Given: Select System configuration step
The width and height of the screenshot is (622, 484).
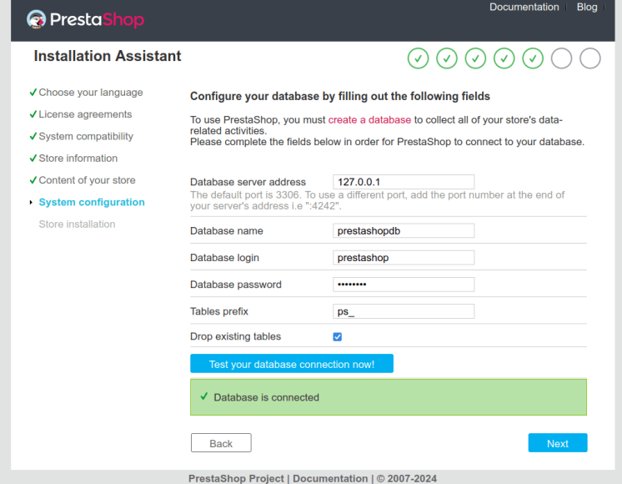Looking at the screenshot, I should pyautogui.click(x=92, y=202).
